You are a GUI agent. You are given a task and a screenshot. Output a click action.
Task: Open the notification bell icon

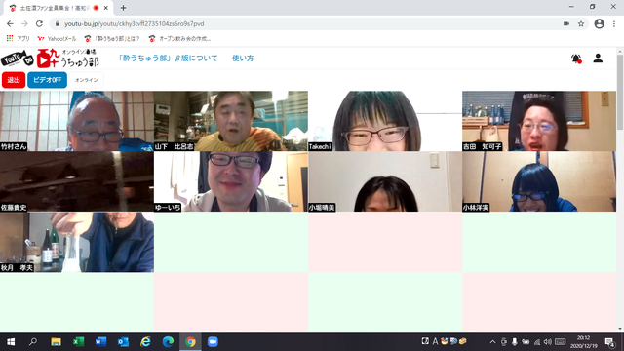tap(576, 58)
